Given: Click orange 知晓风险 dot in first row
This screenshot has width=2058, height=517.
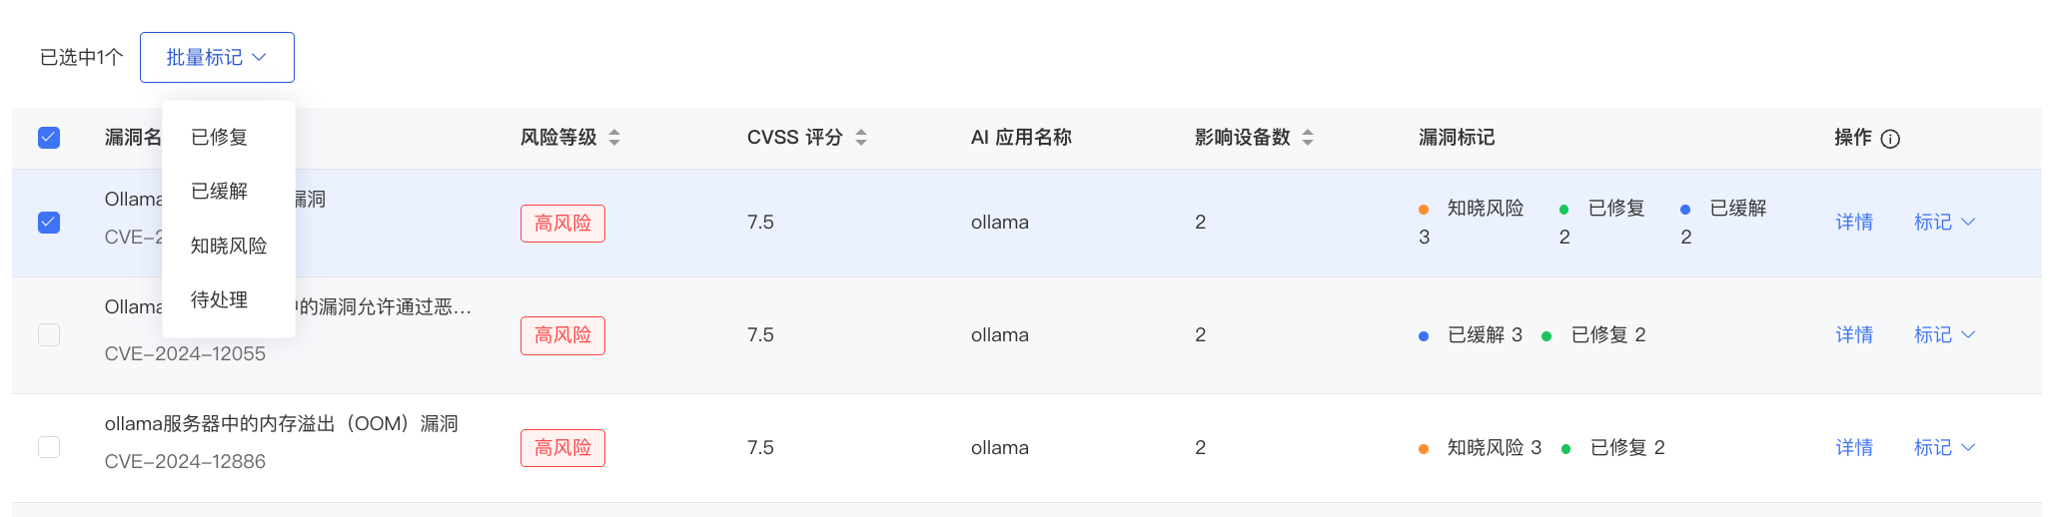Looking at the screenshot, I should coord(1424,210).
